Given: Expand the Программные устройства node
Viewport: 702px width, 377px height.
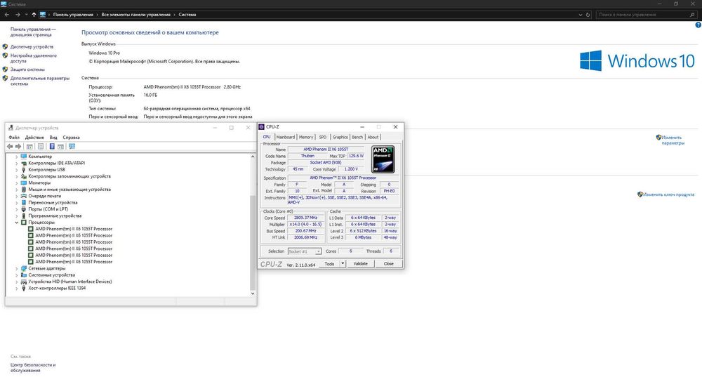Looking at the screenshot, I should [x=17, y=216].
